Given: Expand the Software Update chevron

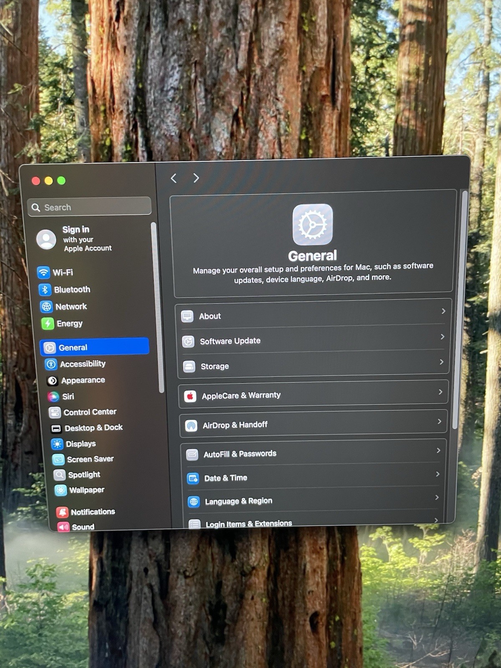Looking at the screenshot, I should (443, 337).
